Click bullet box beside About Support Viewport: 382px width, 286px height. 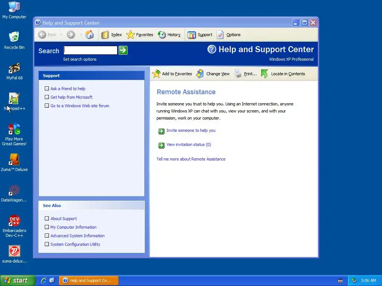(x=47, y=218)
